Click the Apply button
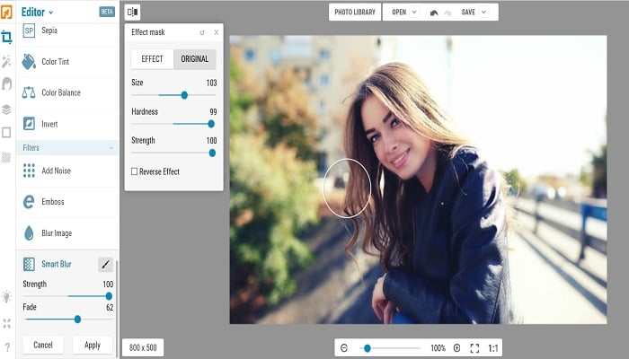 tap(93, 345)
